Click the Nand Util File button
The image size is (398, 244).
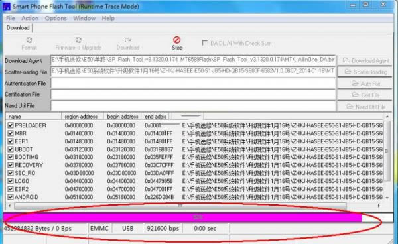point(365,107)
